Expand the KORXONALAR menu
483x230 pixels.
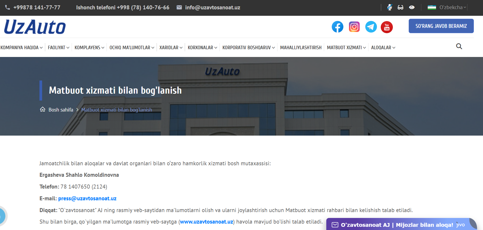point(202,48)
